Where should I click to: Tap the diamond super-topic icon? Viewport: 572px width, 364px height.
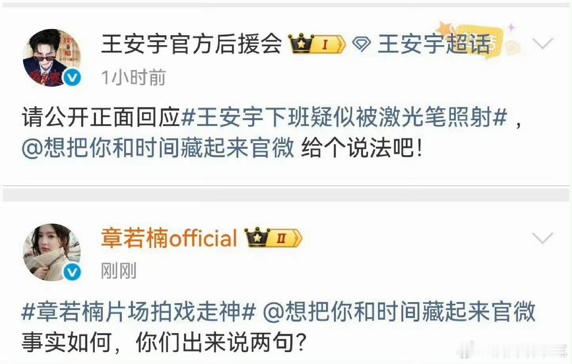[361, 44]
